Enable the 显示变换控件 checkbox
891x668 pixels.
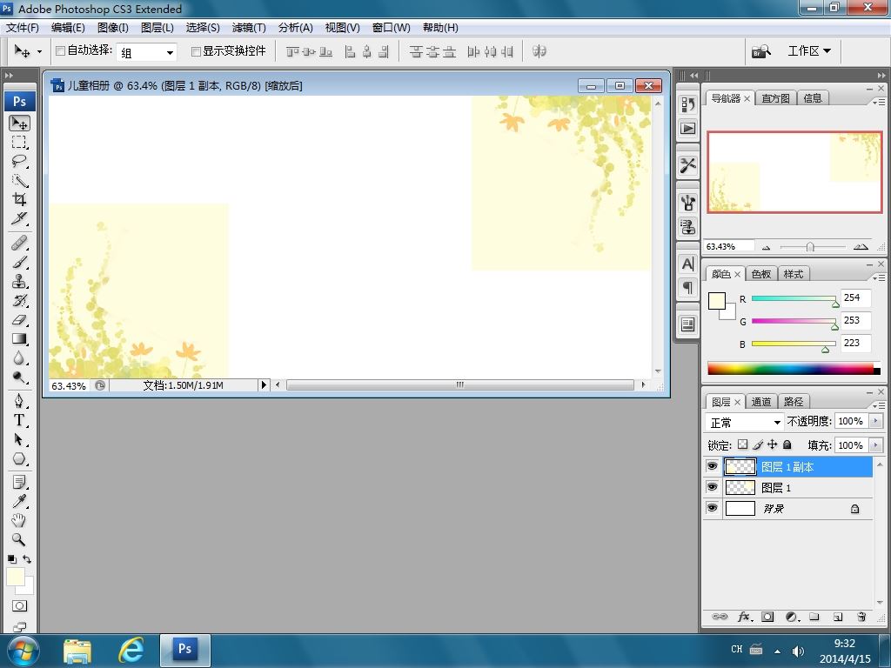[x=196, y=51]
